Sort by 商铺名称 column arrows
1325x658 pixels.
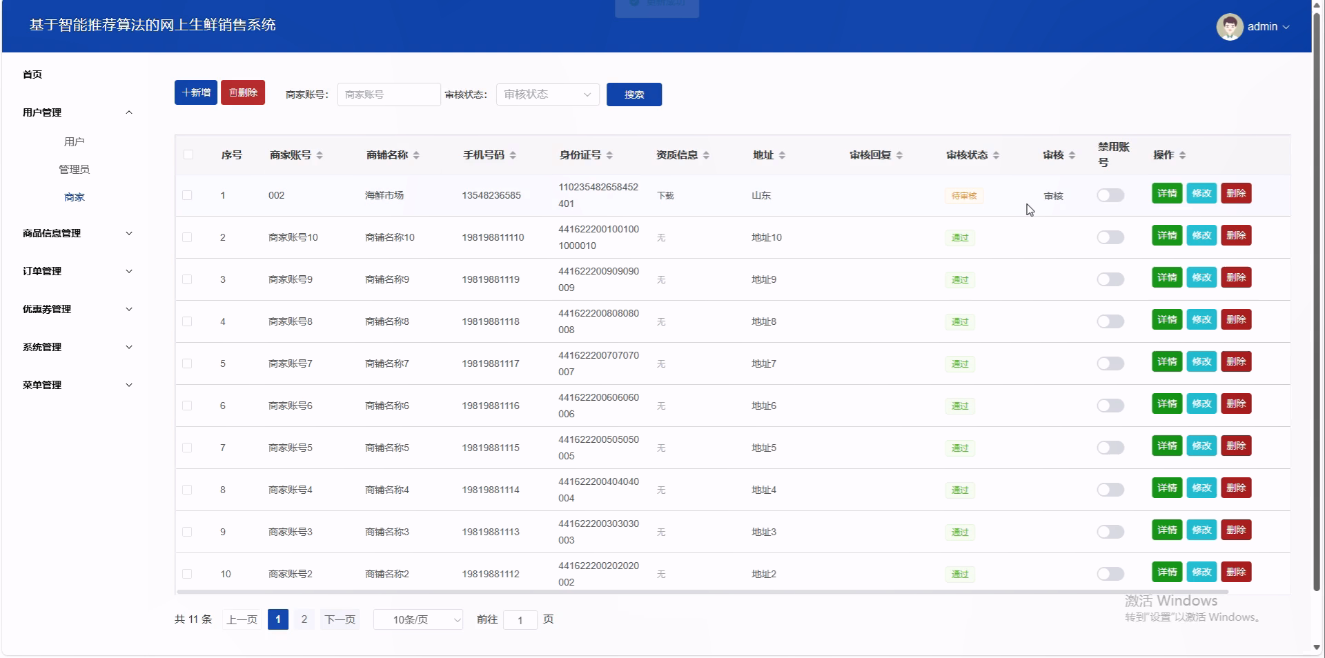tap(416, 155)
